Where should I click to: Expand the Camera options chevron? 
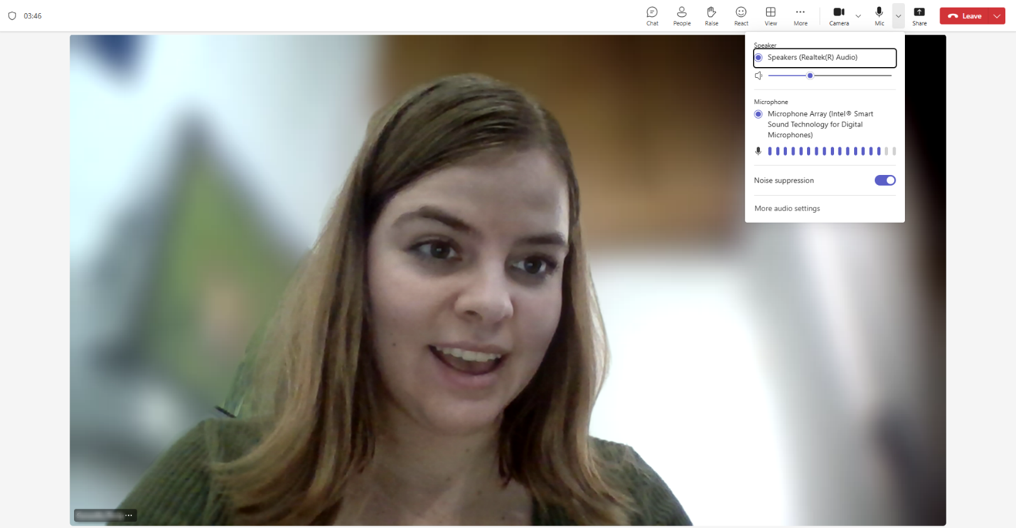click(858, 16)
